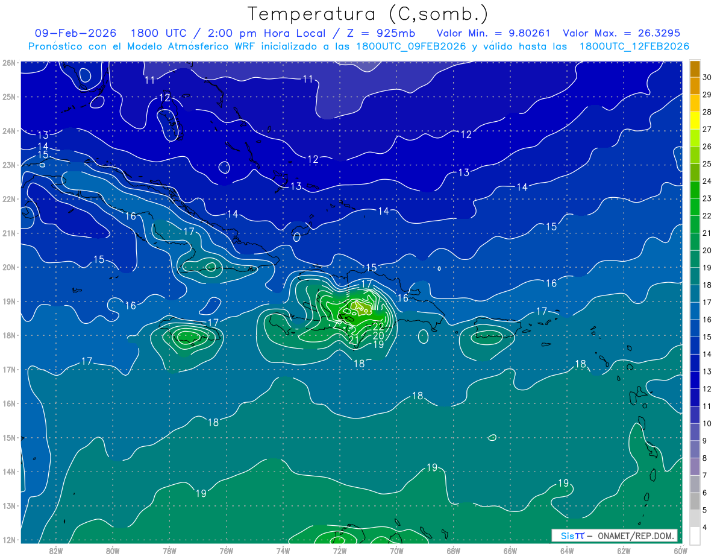Click the "1800UTC_12FEB2026" valid-until timestamp
The image size is (723, 559).
click(x=634, y=46)
